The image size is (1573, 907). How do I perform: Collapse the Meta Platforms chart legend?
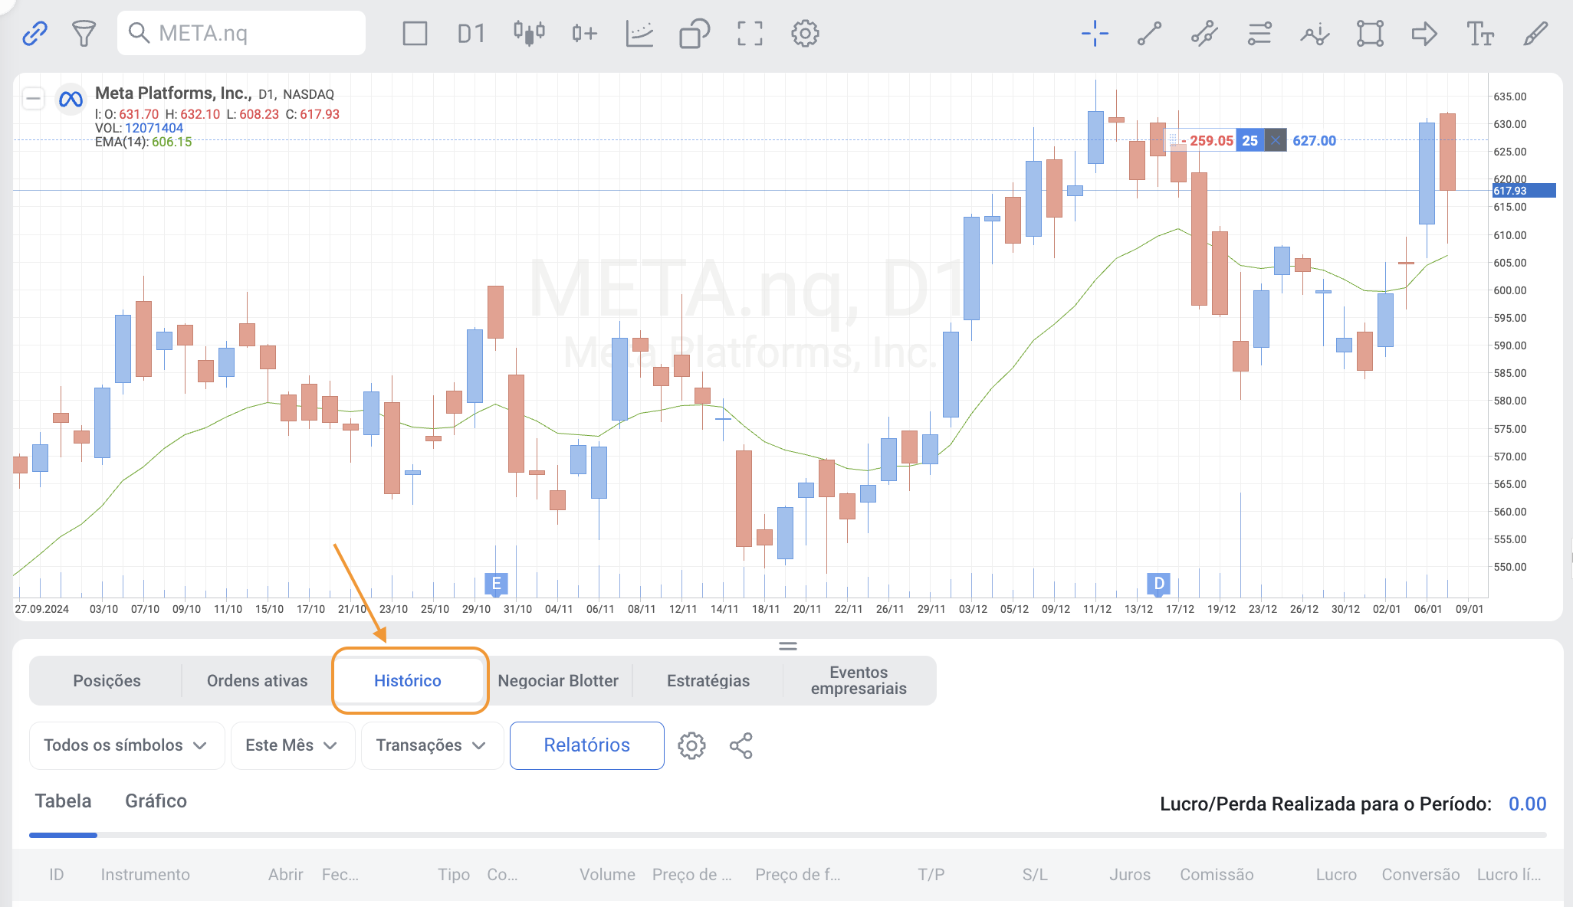click(33, 98)
